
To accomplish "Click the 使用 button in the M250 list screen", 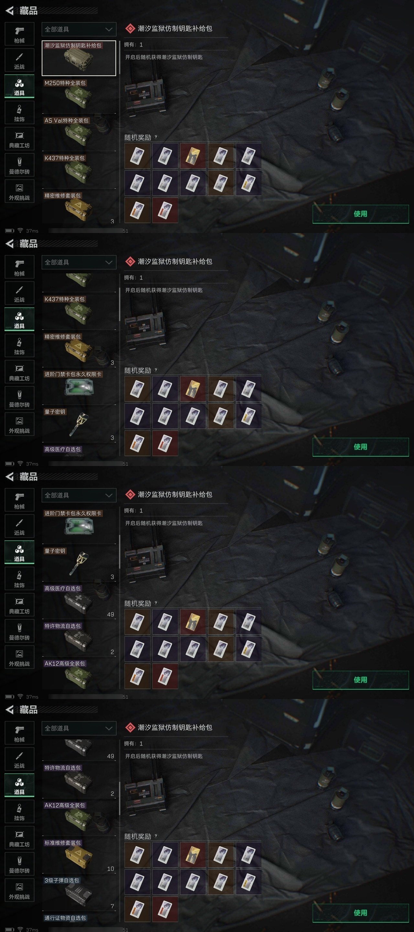I will (361, 214).
